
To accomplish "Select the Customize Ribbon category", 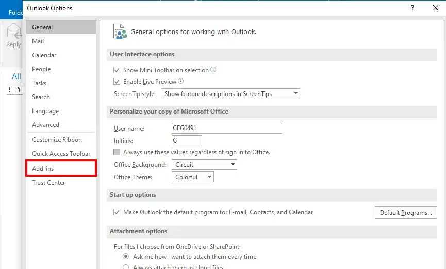I will coord(57,140).
